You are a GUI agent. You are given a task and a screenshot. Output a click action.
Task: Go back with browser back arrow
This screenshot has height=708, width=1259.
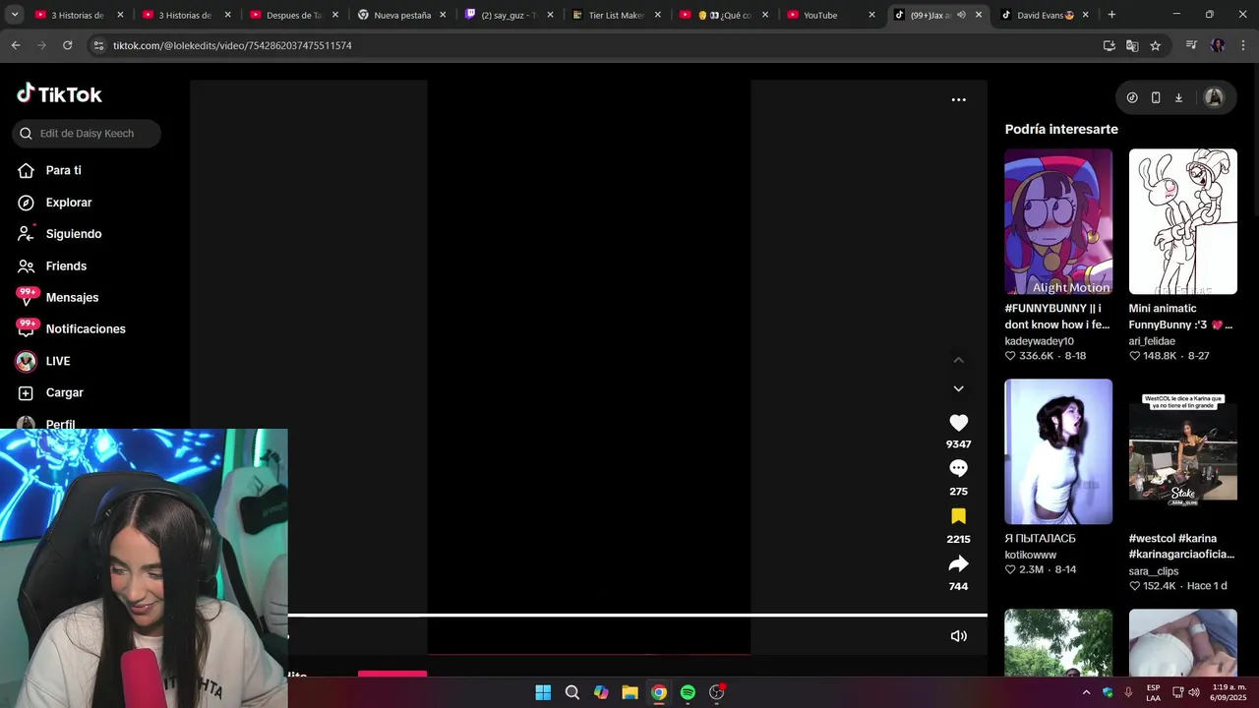[x=16, y=45]
